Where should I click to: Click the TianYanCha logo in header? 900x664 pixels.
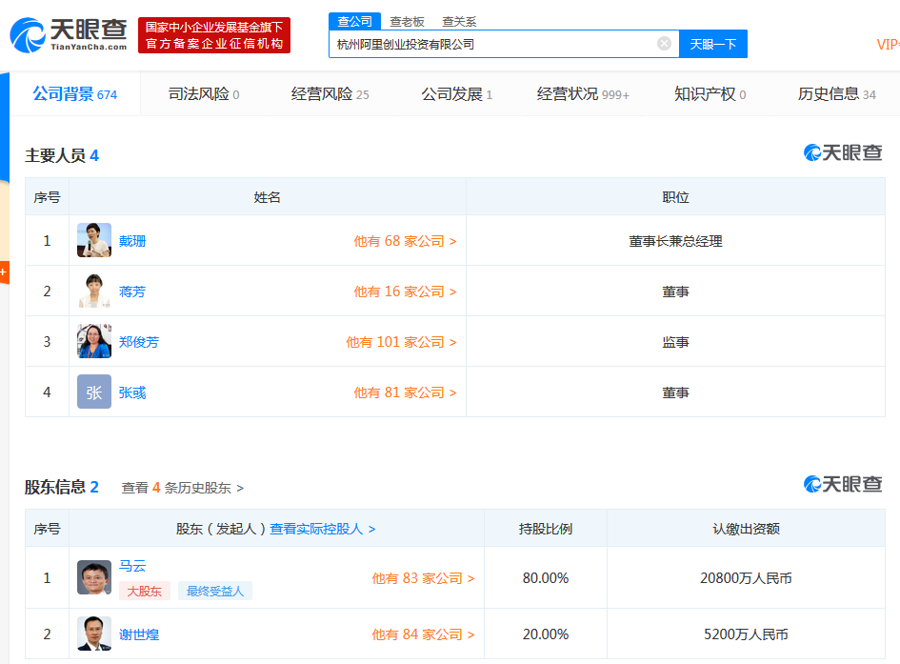[69, 35]
